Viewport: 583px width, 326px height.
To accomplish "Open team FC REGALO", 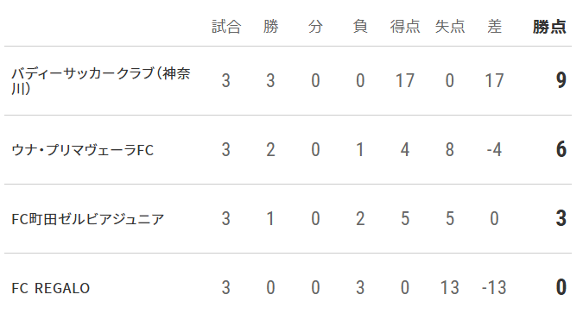I will tap(51, 288).
